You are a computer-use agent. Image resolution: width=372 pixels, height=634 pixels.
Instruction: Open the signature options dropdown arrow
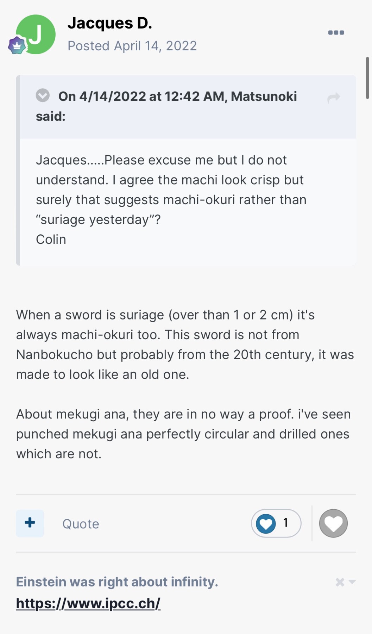tap(352, 582)
